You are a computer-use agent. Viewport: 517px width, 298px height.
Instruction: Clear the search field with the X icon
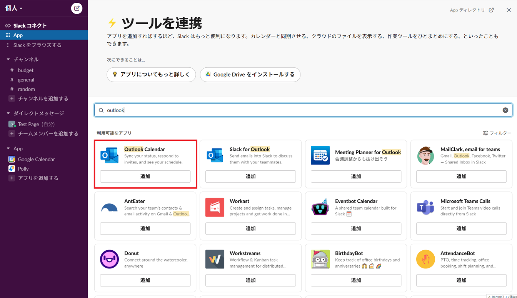coord(505,110)
